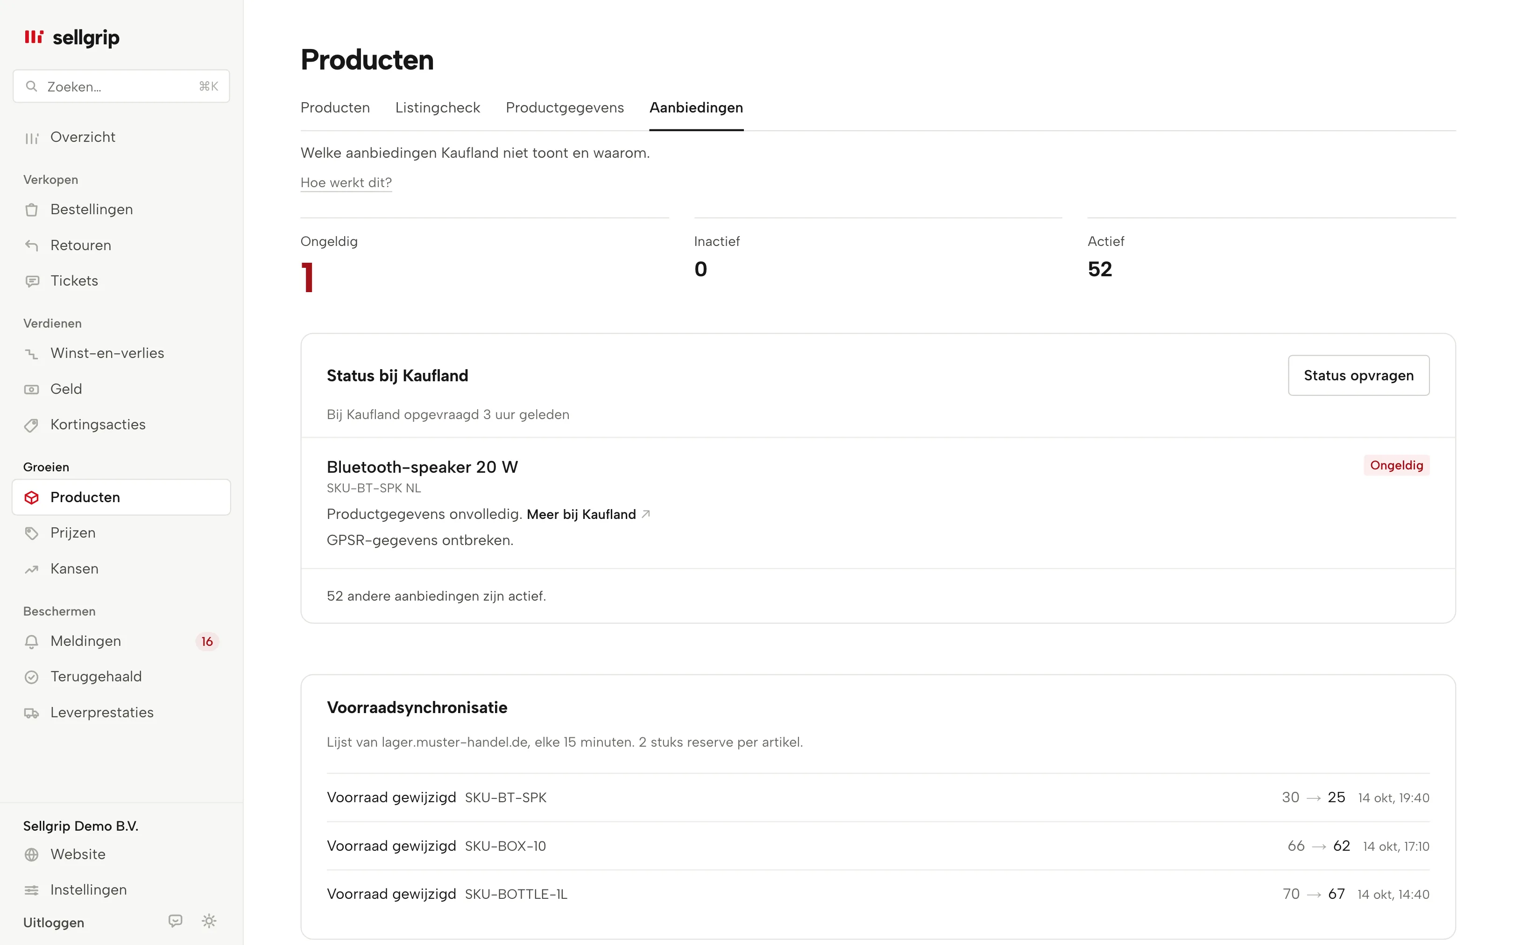This screenshot has height=945, width=1513.
Task: Click the 14 okt, 17:10 timestamp
Action: coord(1396,846)
